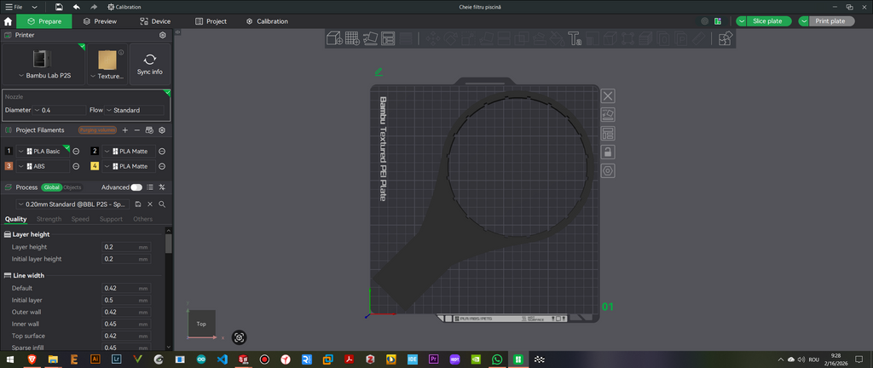The height and width of the screenshot is (368, 873).
Task: Click the Save project floppy icon
Action: click(x=59, y=7)
